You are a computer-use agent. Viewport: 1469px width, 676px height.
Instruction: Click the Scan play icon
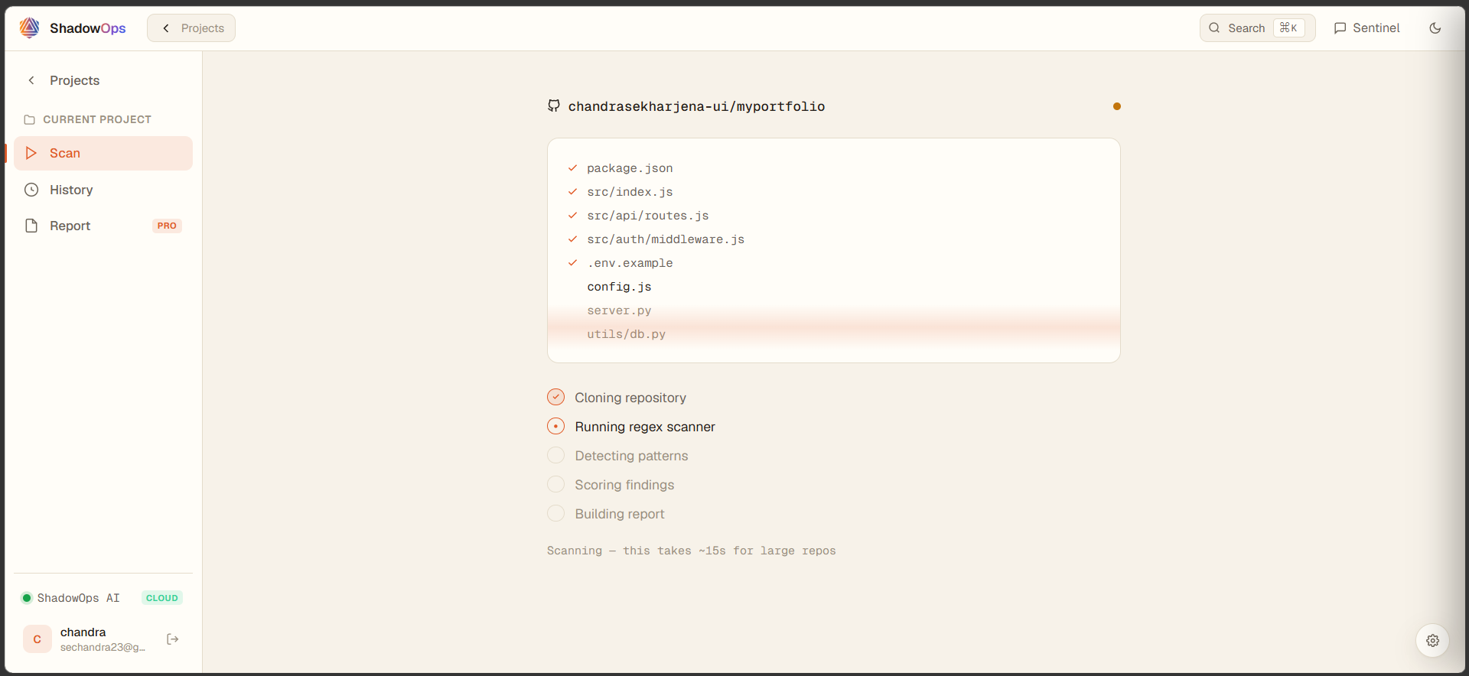click(31, 153)
